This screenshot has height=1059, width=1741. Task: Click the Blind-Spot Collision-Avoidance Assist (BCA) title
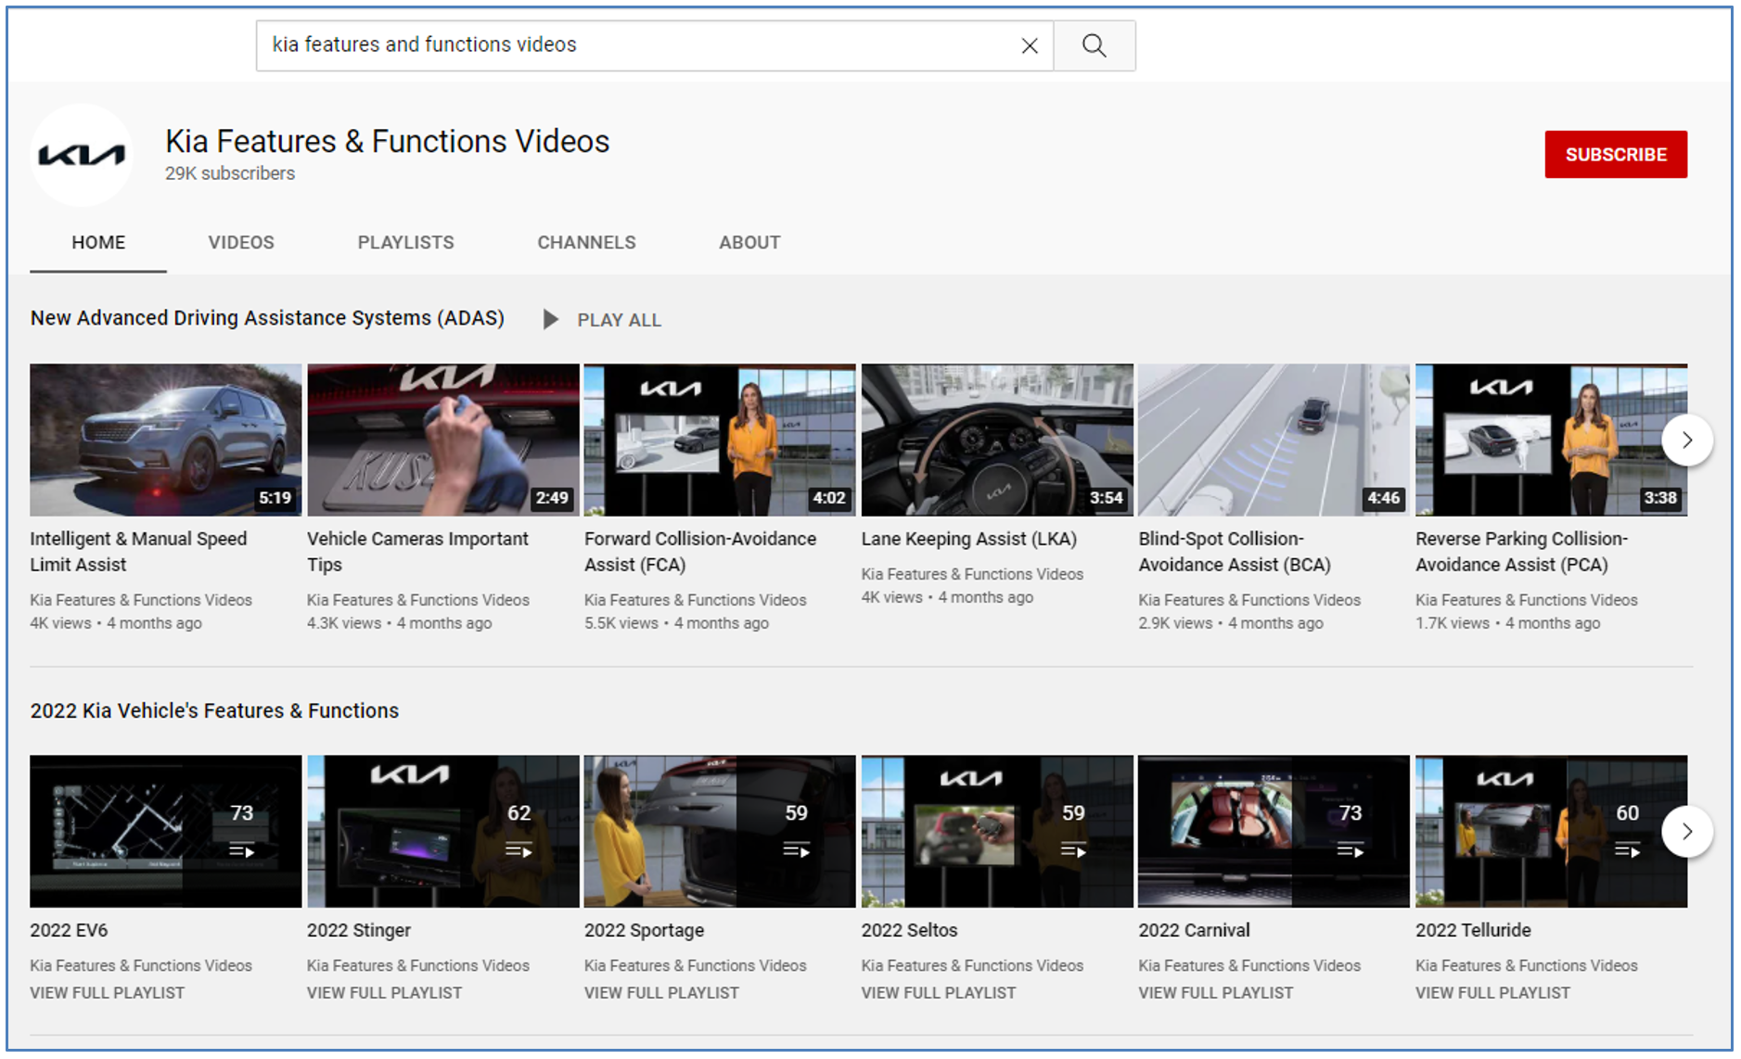pos(1235,552)
